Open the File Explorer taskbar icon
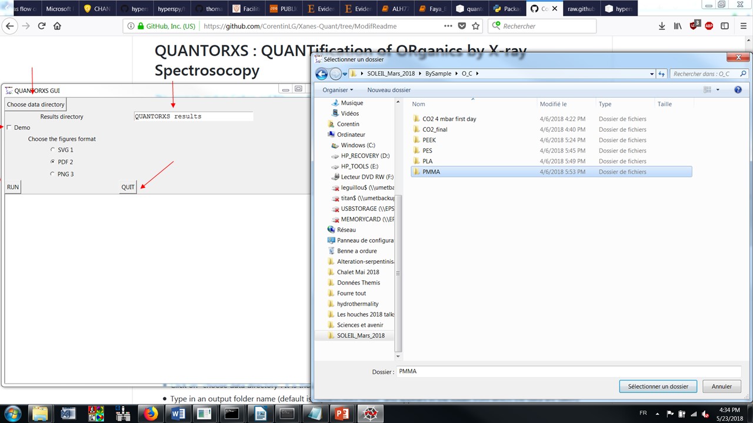 (41, 413)
